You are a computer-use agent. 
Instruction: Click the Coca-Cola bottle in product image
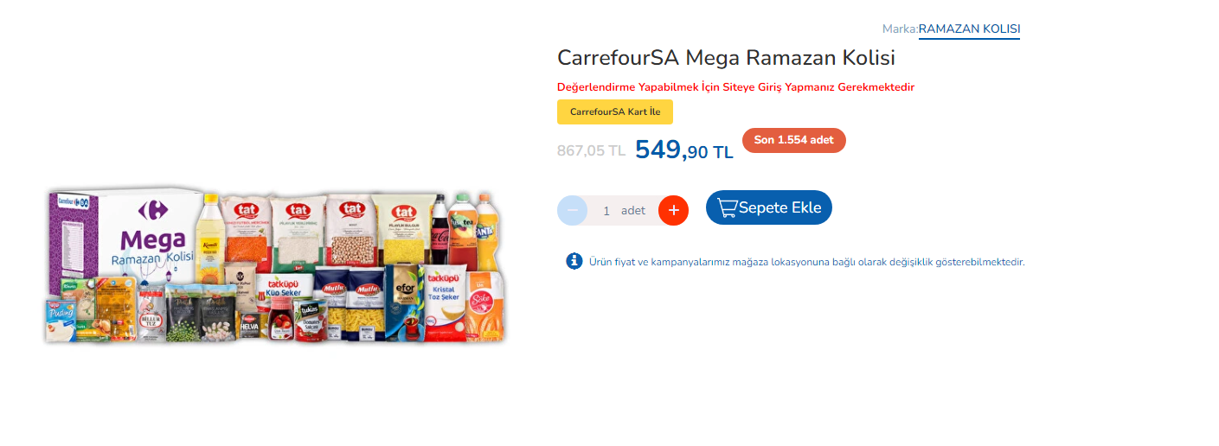click(440, 229)
